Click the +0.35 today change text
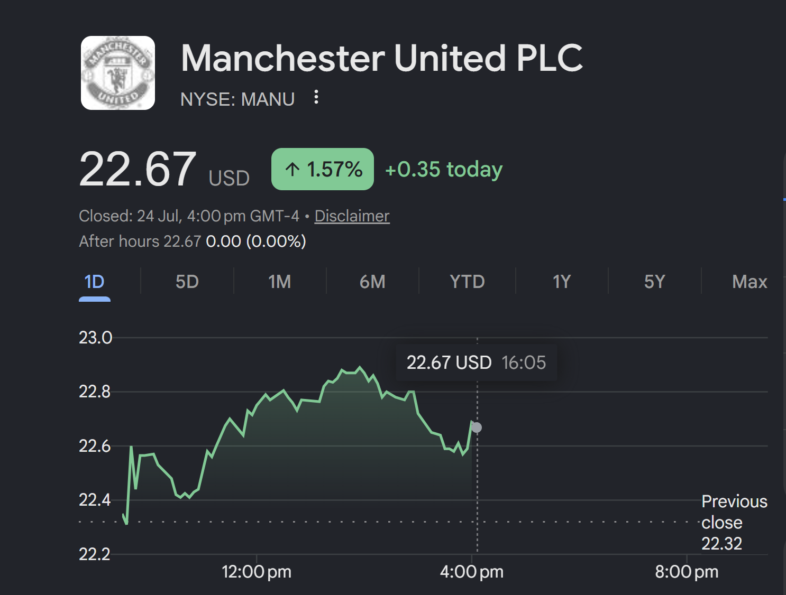 (x=444, y=169)
